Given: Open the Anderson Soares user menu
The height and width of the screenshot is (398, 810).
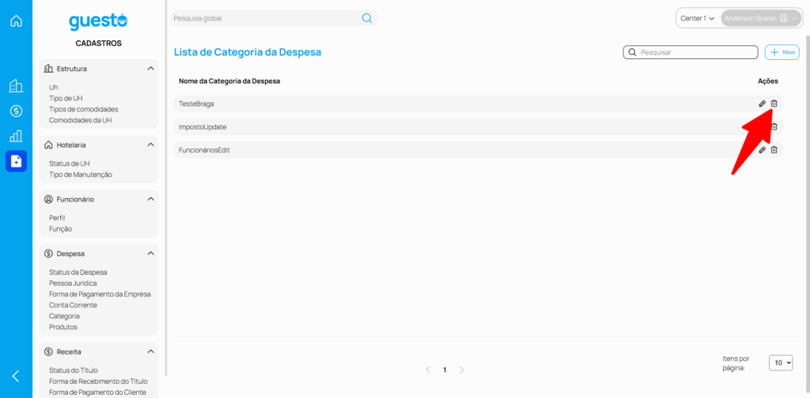Looking at the screenshot, I should point(760,18).
